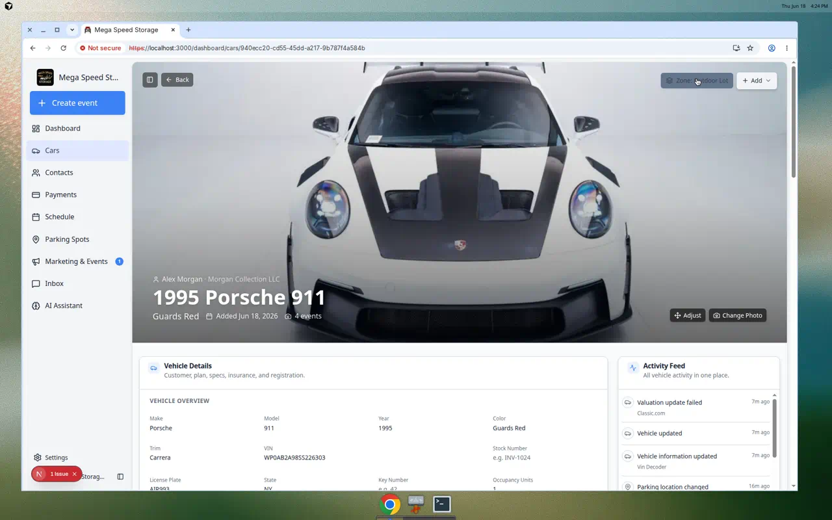Open Dashboard in the sidebar
832x520 pixels.
[x=77, y=128]
